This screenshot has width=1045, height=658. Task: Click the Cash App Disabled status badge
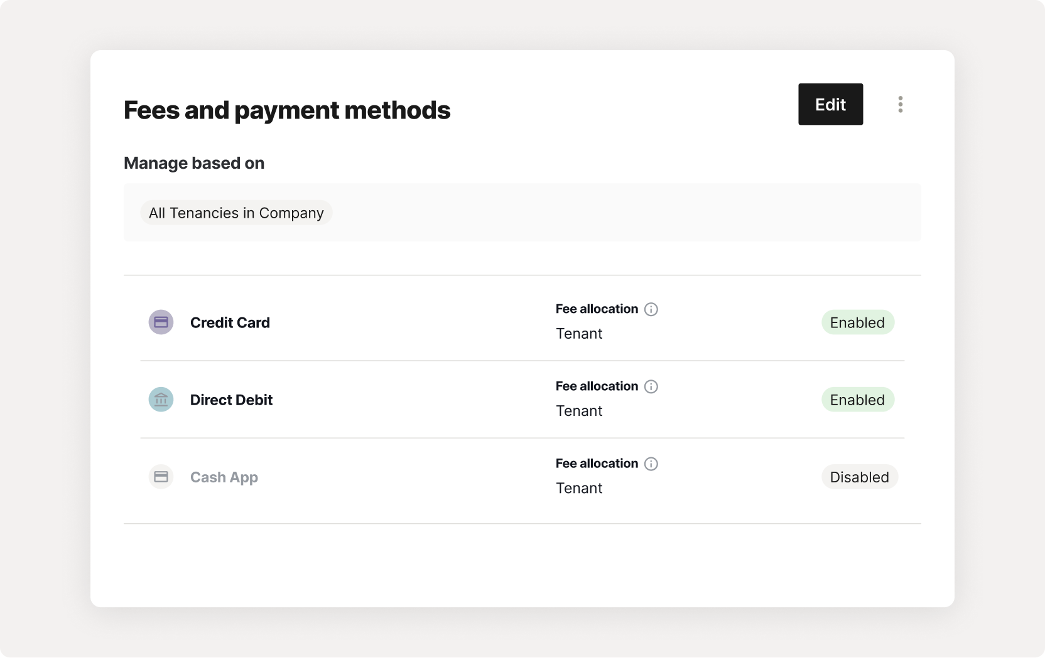[859, 477]
